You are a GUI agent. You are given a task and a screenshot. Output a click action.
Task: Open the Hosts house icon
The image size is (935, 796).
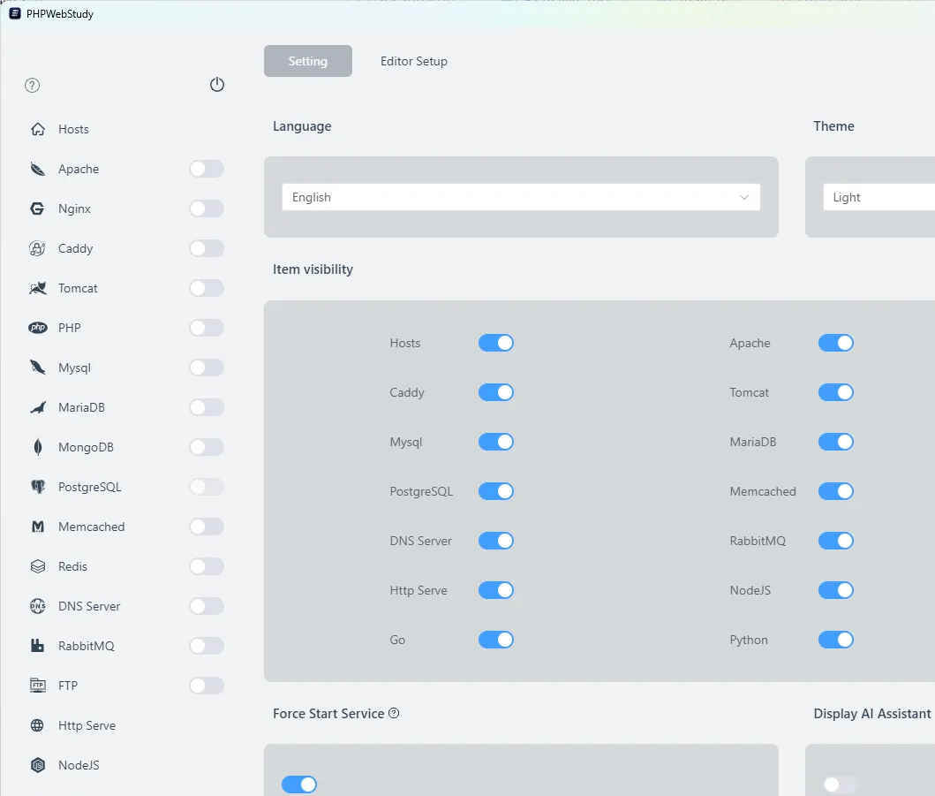point(38,129)
